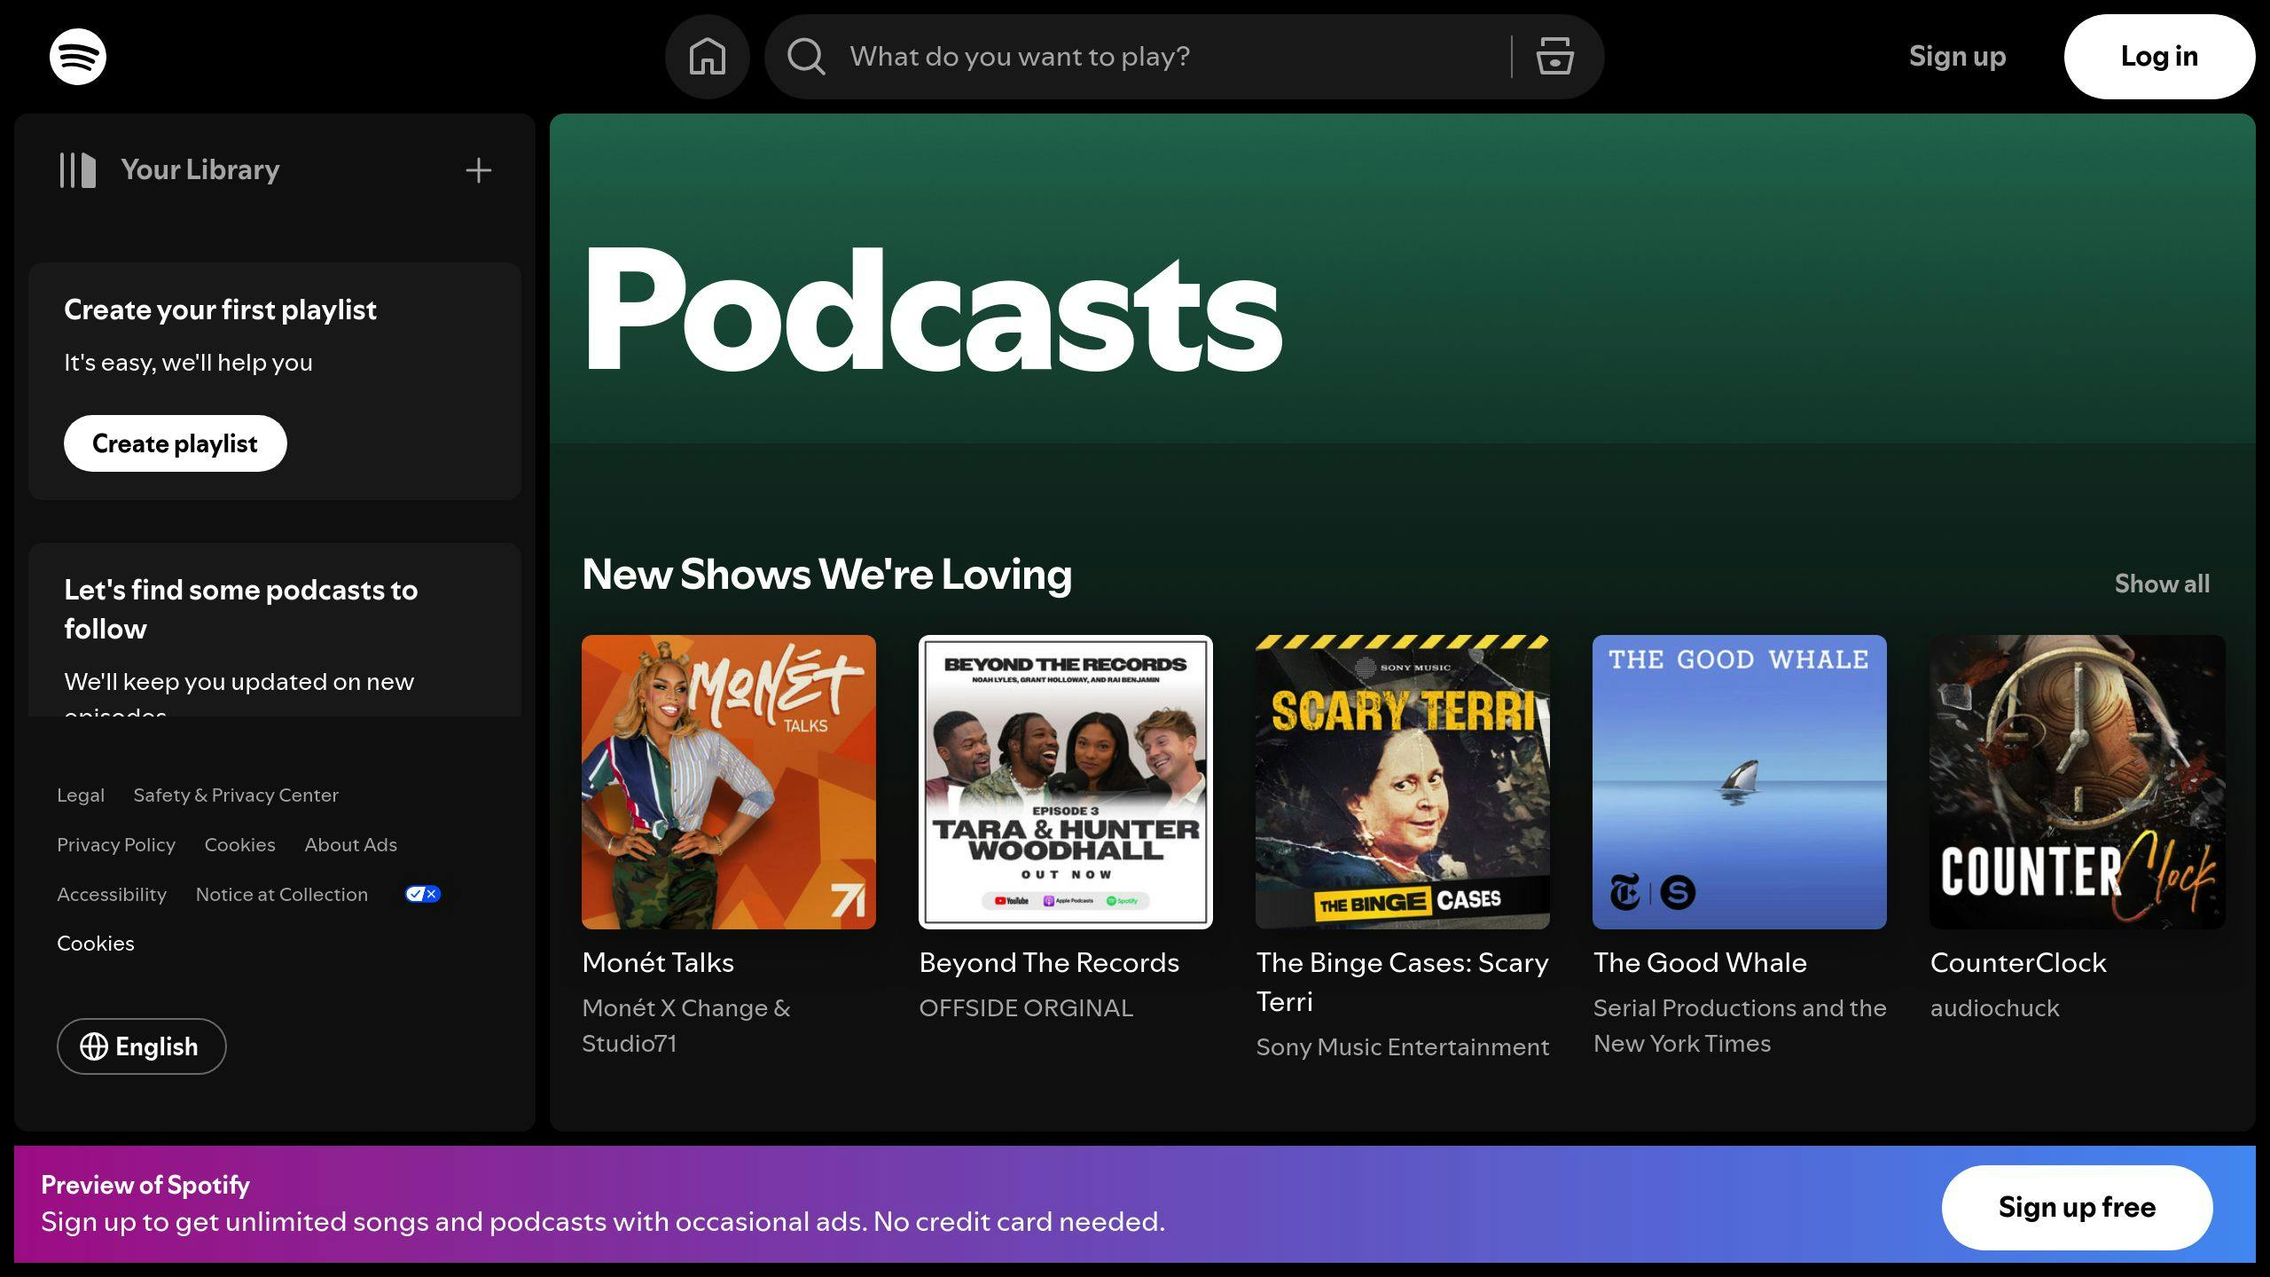Open CounterClock cover art
Image resolution: width=2270 pixels, height=1277 pixels.
tap(2077, 782)
